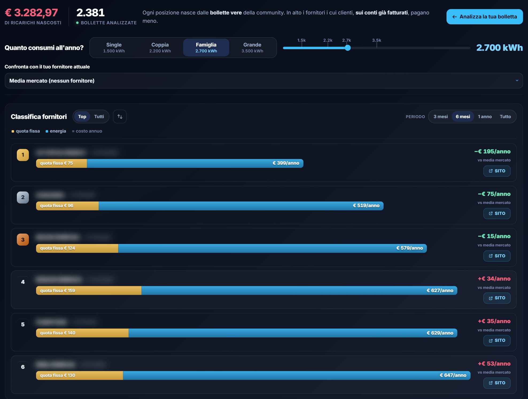This screenshot has height=399, width=528.
Task: Click the € 647/anno total label
Action: pos(453,375)
